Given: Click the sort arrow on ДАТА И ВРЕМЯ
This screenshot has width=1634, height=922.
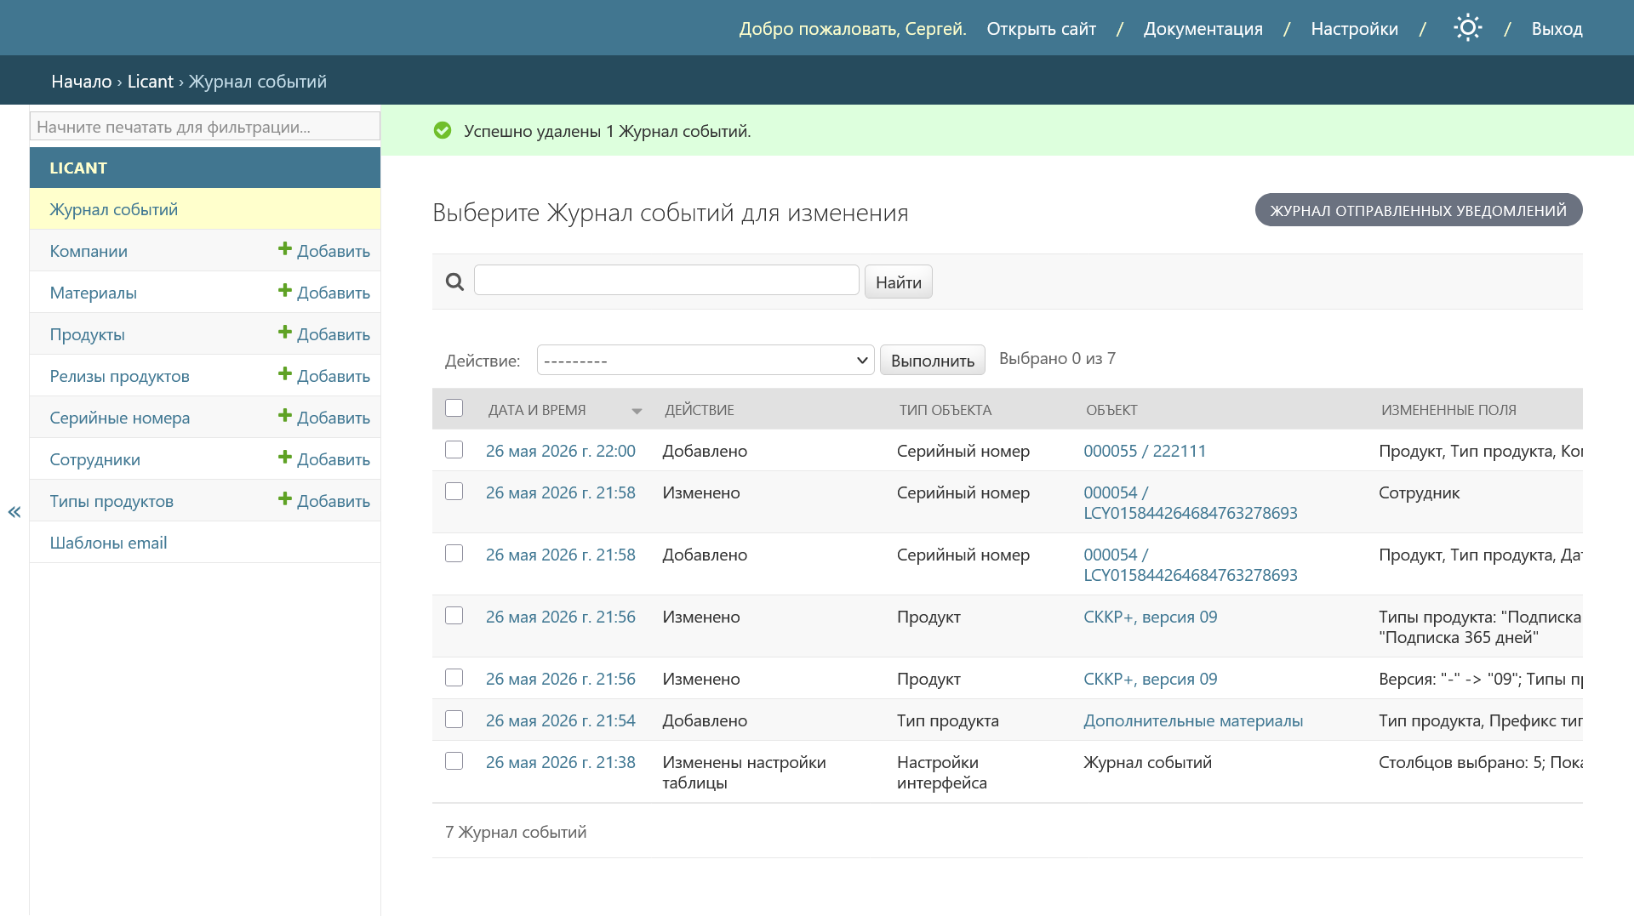Looking at the screenshot, I should point(637,411).
